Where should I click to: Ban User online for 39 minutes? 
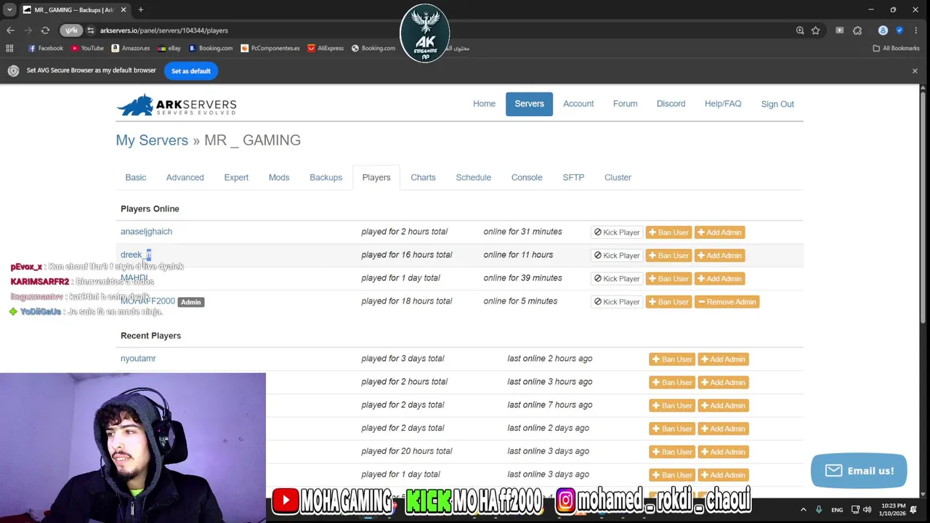pyautogui.click(x=668, y=279)
